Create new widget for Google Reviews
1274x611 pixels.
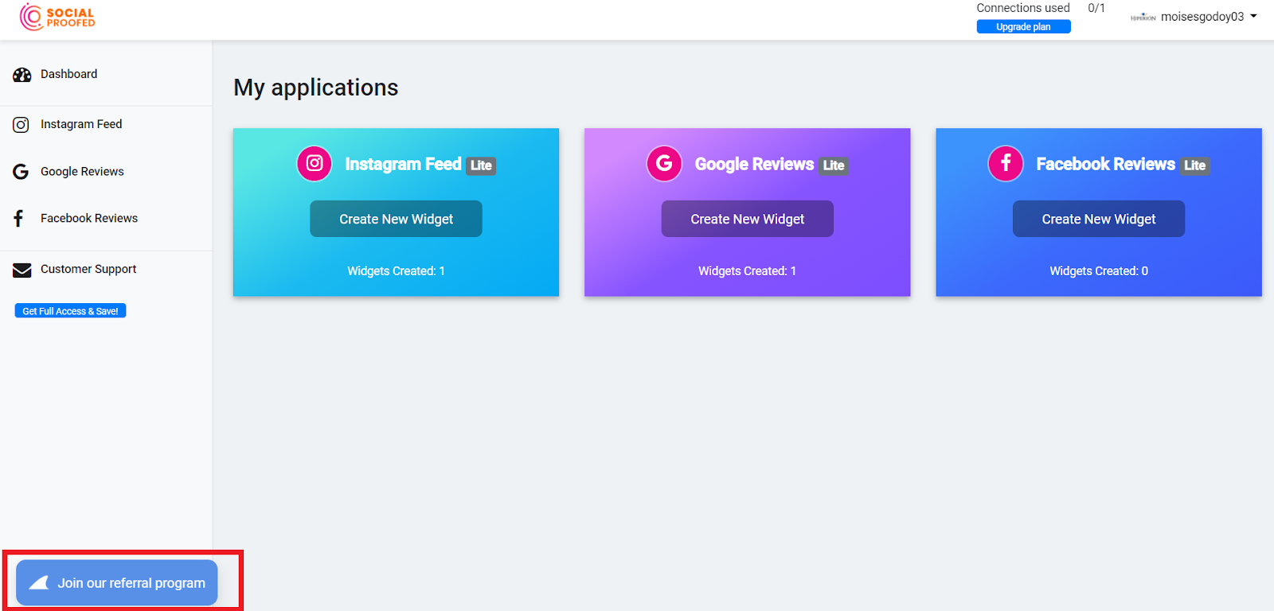pos(747,219)
